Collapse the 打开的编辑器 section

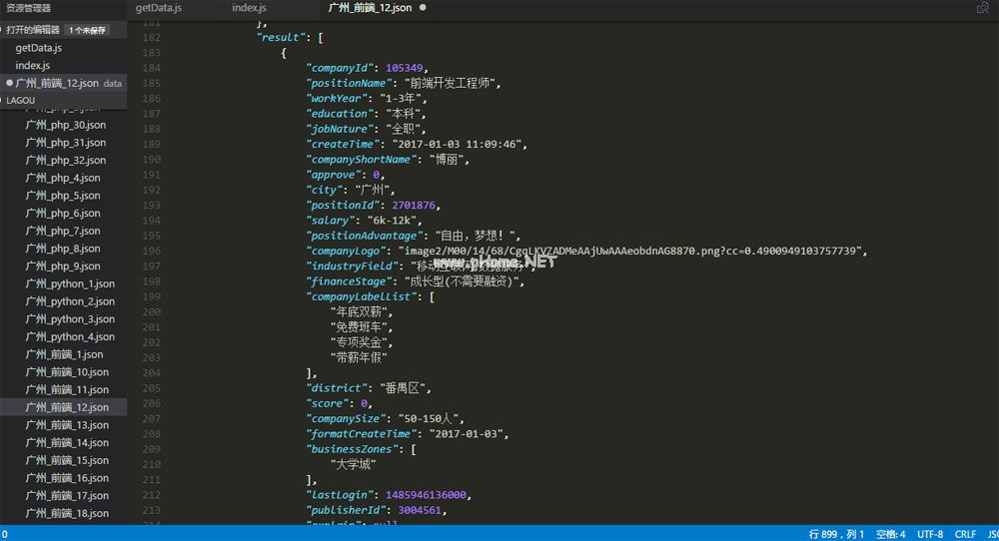[x=32, y=30]
